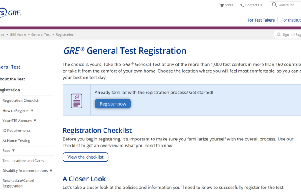Click the user Sign In icon
Screen dimensions: 301x194
coord(279,34)
